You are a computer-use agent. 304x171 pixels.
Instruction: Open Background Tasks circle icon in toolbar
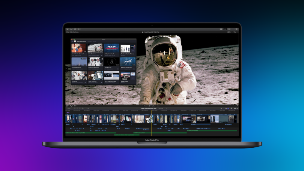(x=75, y=29)
